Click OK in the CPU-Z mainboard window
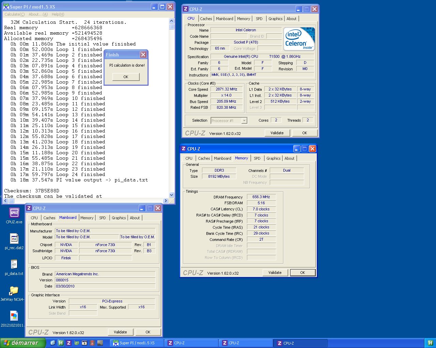 [x=148, y=332]
